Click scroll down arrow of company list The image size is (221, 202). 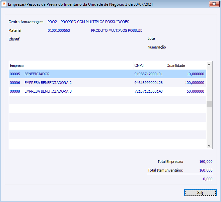(x=209, y=146)
